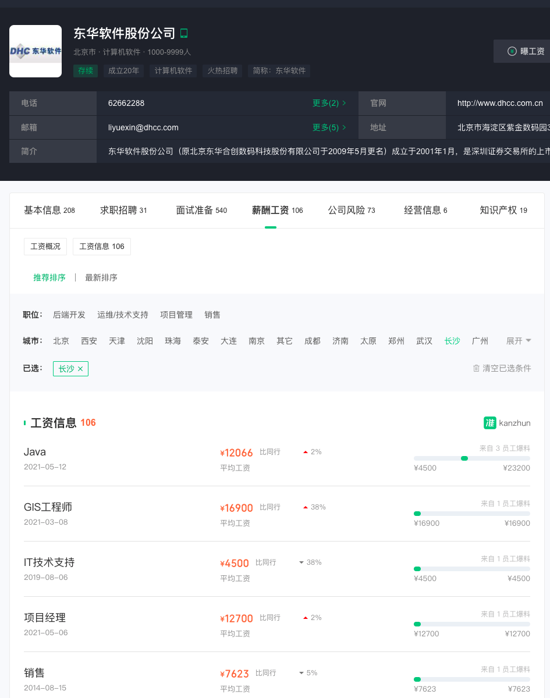This screenshot has width=550, height=698.
Task: Open the IT技术支持 salary entry
Action: [49, 562]
